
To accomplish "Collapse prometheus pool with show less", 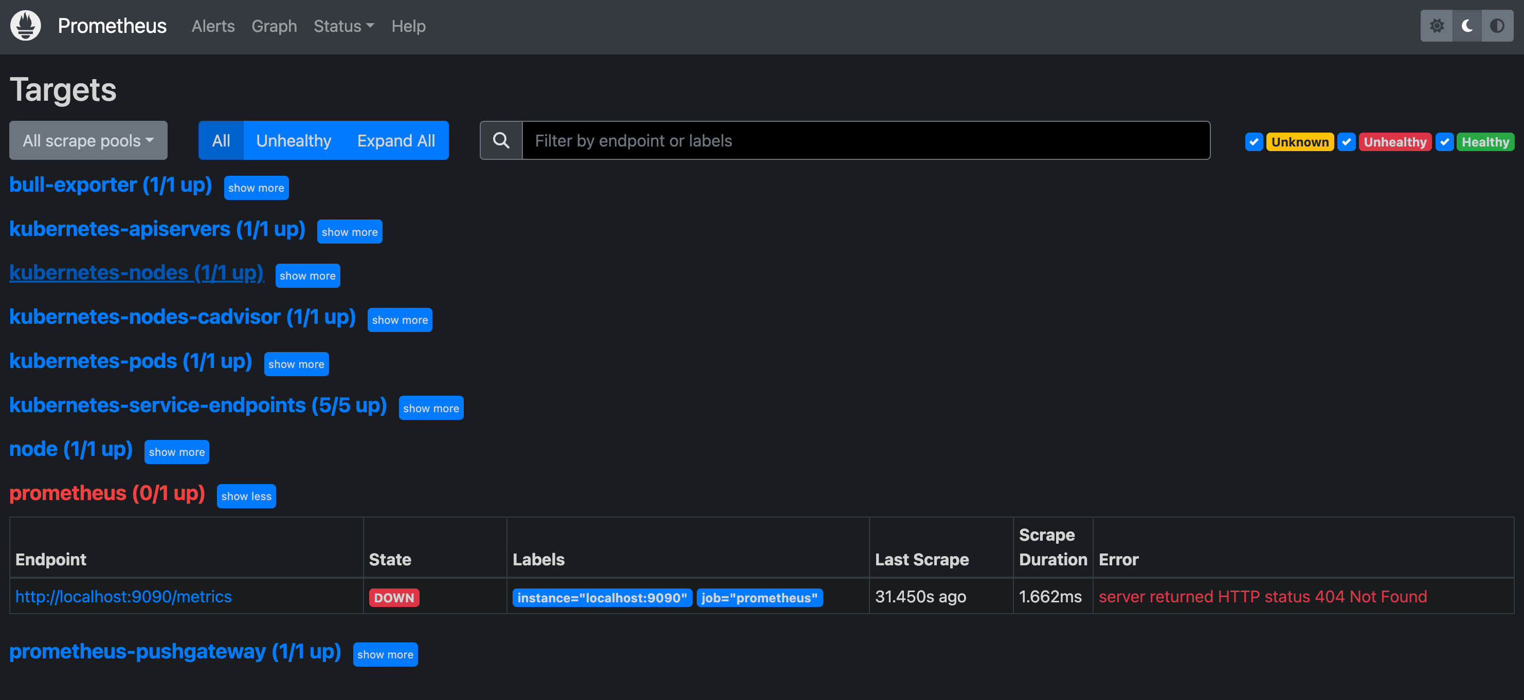I will point(246,496).
